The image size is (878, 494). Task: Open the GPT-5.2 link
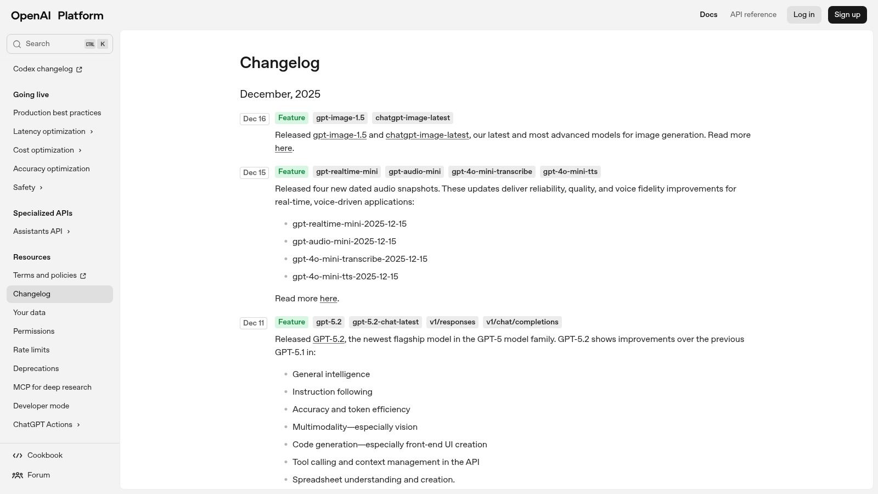click(x=329, y=339)
